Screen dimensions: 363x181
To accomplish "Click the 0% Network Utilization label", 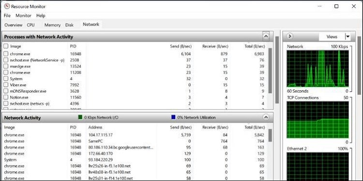I will pos(197,117).
